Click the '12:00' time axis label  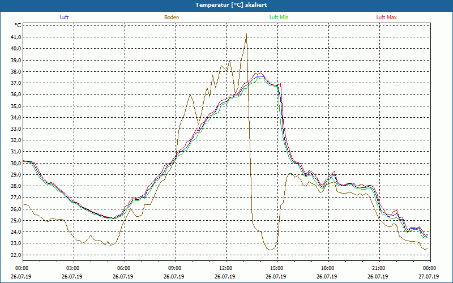click(225, 268)
